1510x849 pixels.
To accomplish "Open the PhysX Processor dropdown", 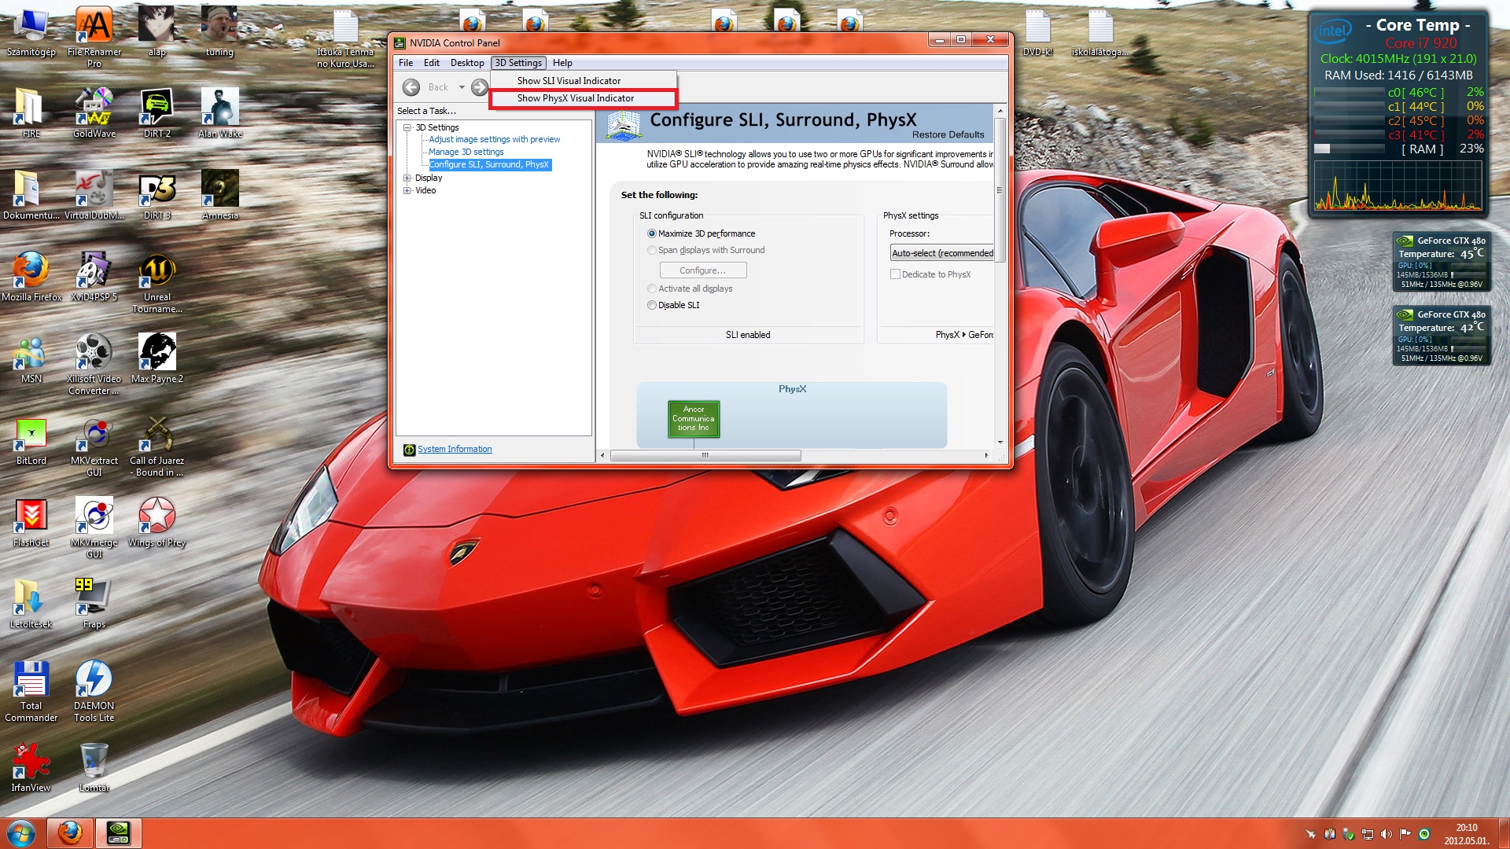I will [941, 253].
